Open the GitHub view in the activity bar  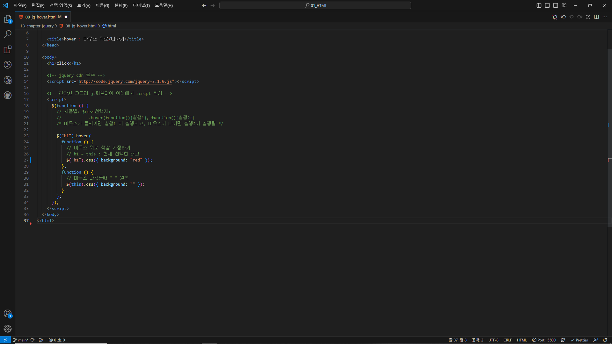pos(8,95)
